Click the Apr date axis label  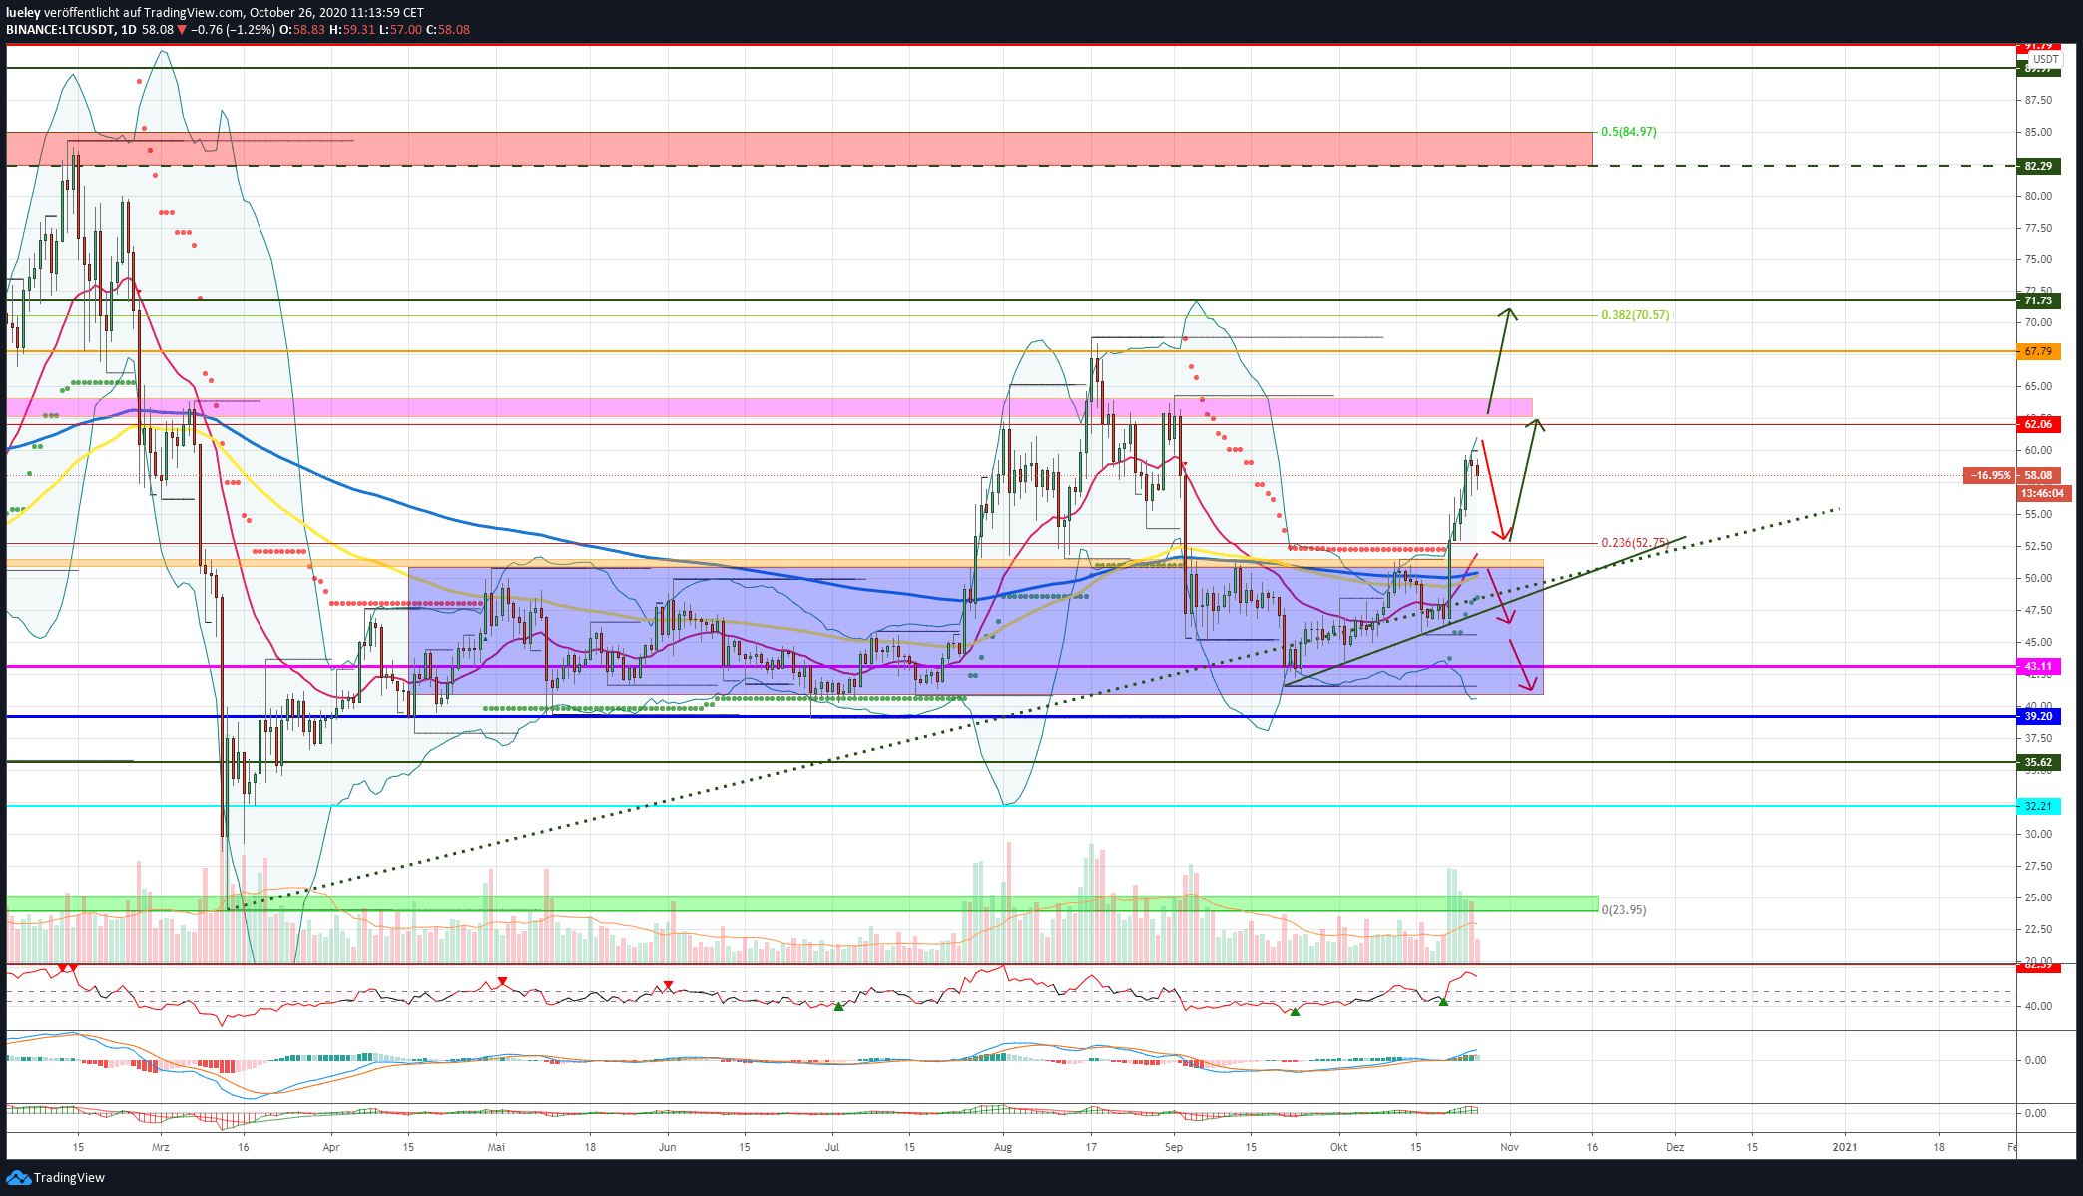click(x=331, y=1147)
